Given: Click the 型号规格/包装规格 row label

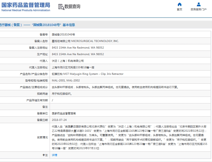Looking at the screenshot, I should pos(37,80).
